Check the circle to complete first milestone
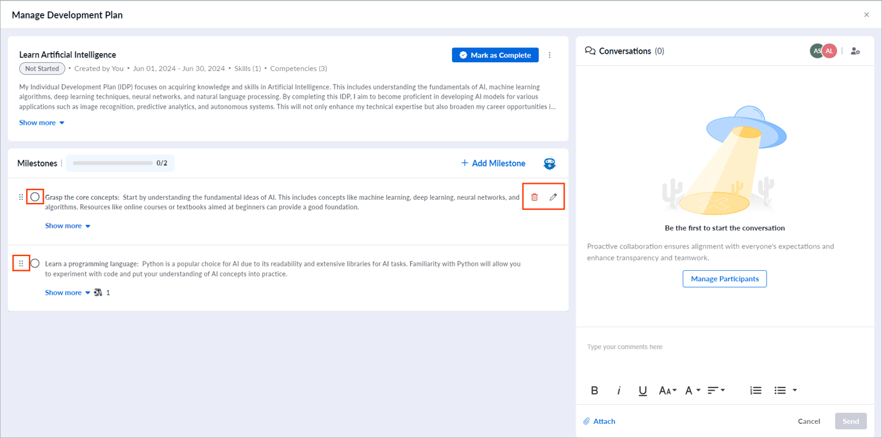882x438 pixels. pos(35,197)
